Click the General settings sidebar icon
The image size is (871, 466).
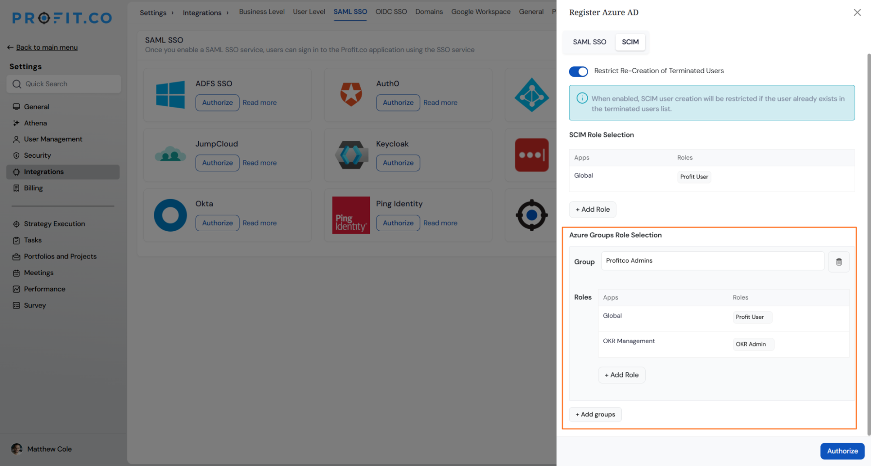coord(16,107)
